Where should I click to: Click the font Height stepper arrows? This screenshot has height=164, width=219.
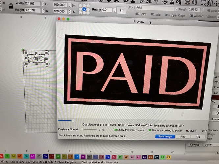click(202, 10)
